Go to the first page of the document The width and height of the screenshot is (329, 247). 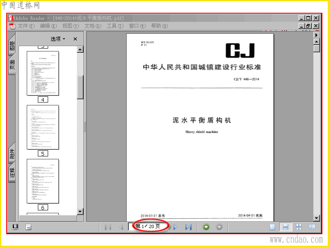click(x=108, y=227)
